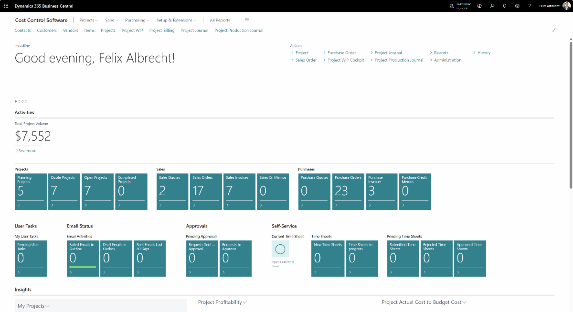The image size is (573, 312).
Task: Open the settings gear icon
Action: [517, 6]
